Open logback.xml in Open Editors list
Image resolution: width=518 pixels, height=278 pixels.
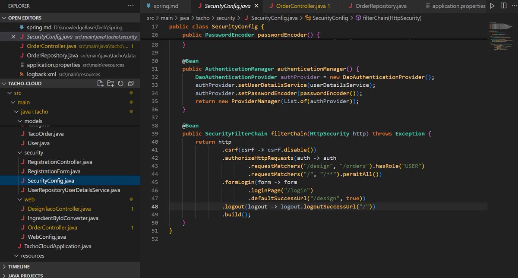70,74
